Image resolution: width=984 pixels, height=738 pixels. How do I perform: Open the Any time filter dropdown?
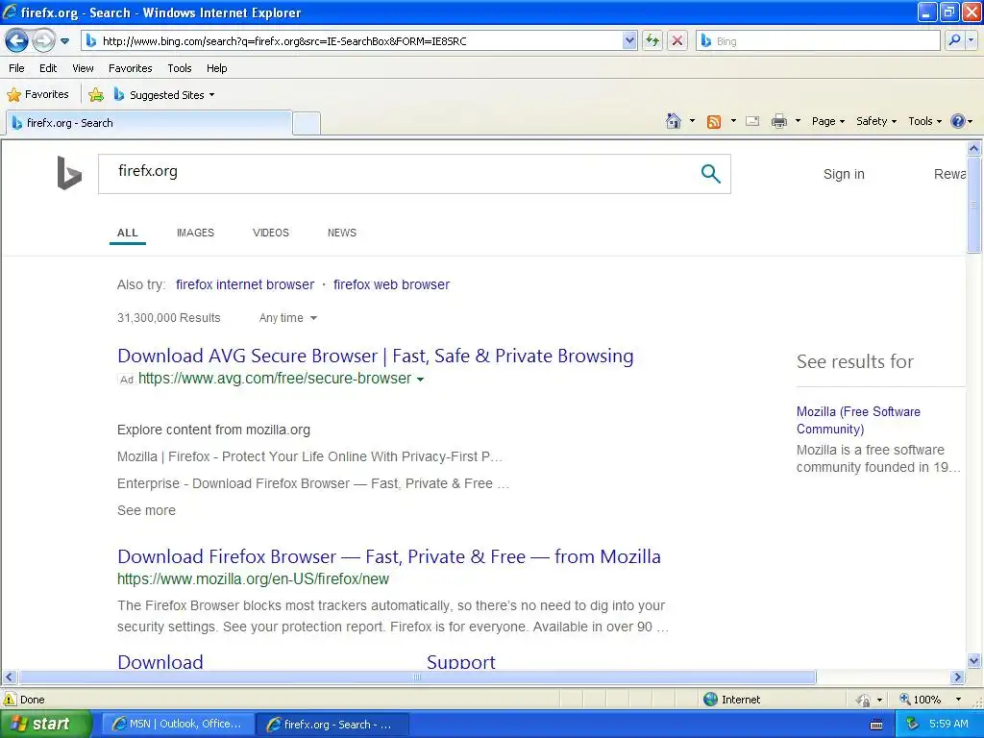point(288,318)
